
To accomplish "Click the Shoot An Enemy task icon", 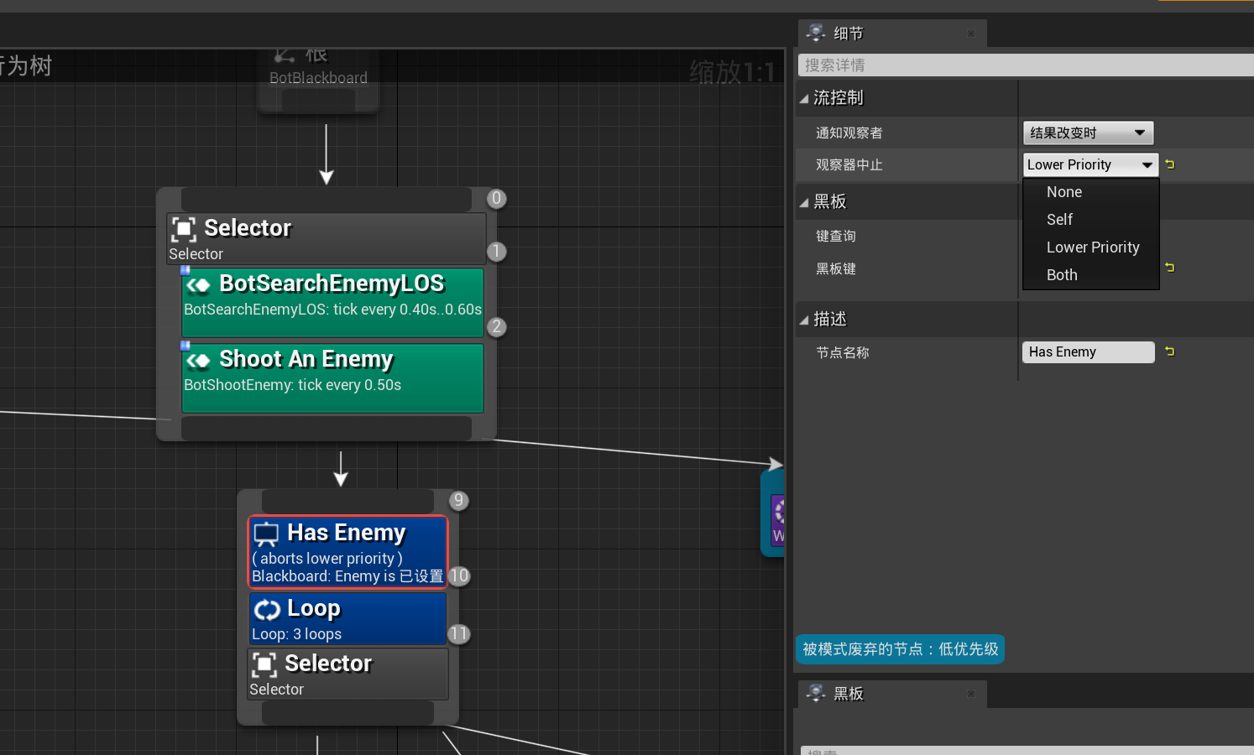I will [198, 360].
